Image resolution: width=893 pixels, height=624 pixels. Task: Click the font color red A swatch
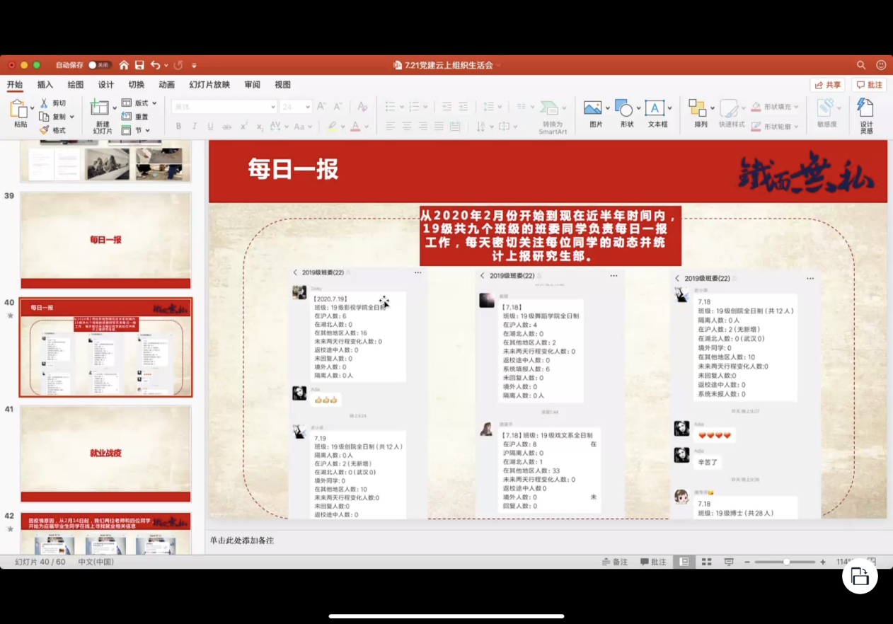click(x=355, y=127)
